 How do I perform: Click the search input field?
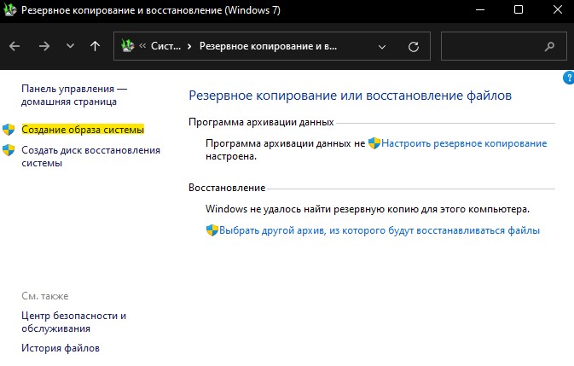[504, 46]
